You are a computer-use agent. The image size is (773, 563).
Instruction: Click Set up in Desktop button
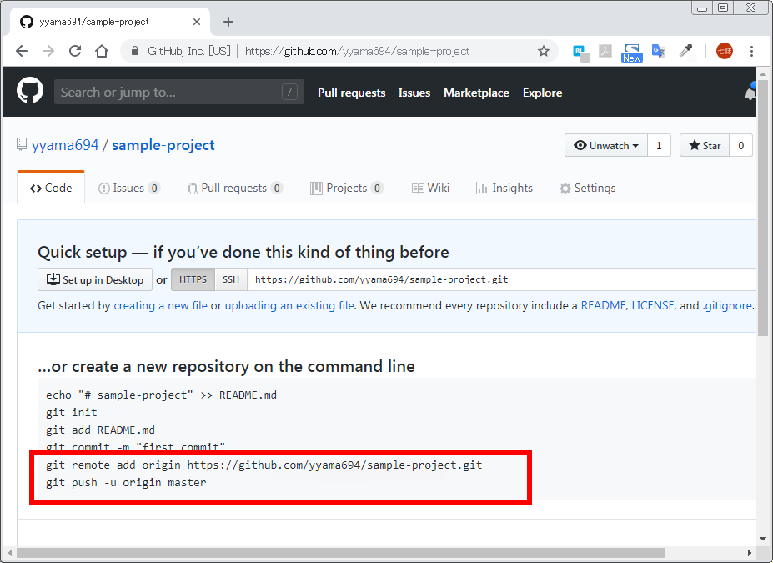(95, 279)
